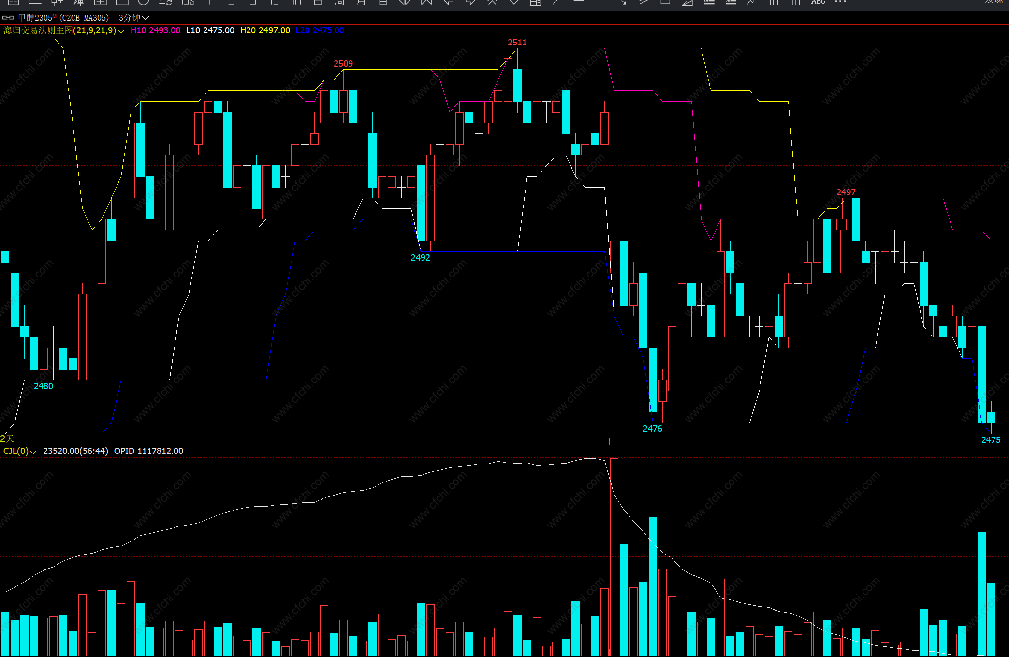
Task: Select the parallel channel lines tool
Action: click(x=643, y=2)
